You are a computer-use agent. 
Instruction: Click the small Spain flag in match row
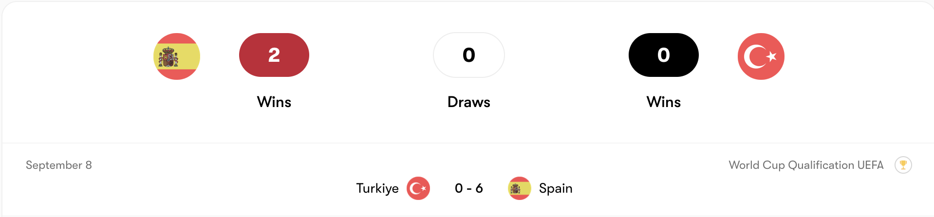[520, 188]
